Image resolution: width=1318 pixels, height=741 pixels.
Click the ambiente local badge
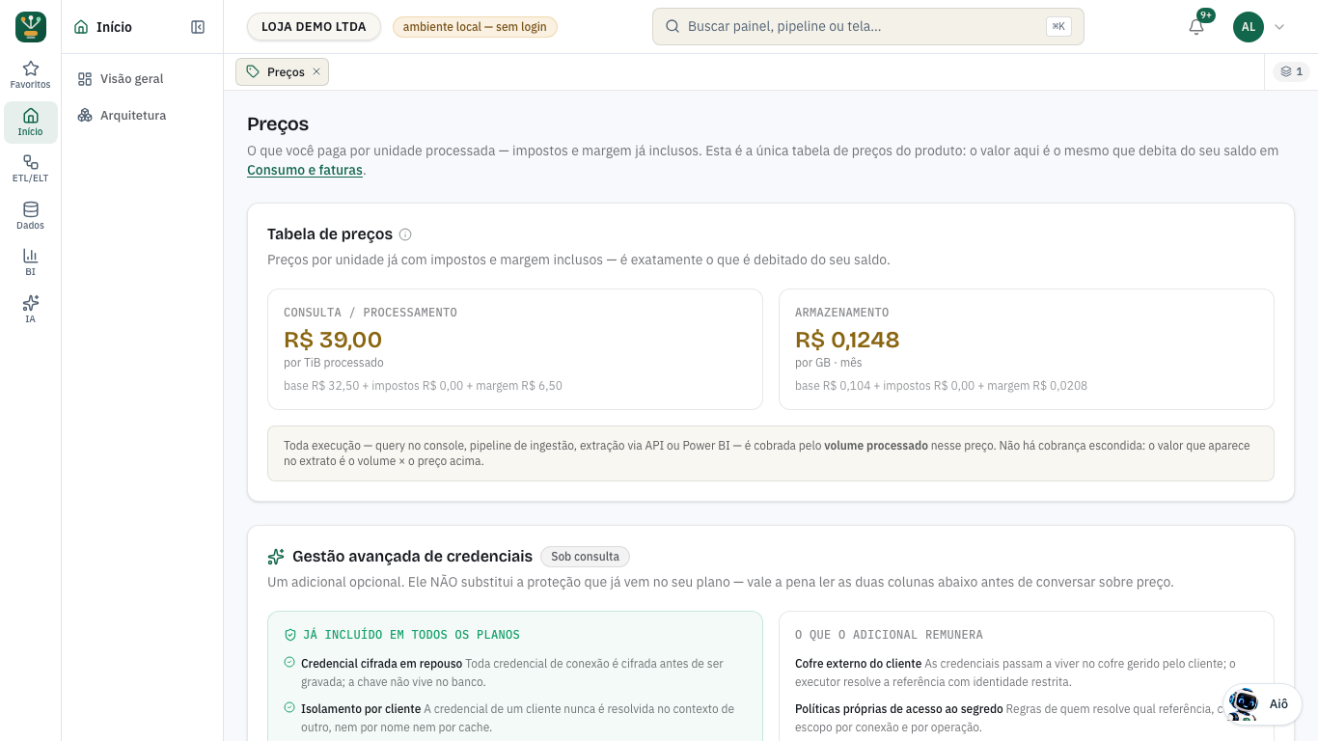(x=475, y=27)
